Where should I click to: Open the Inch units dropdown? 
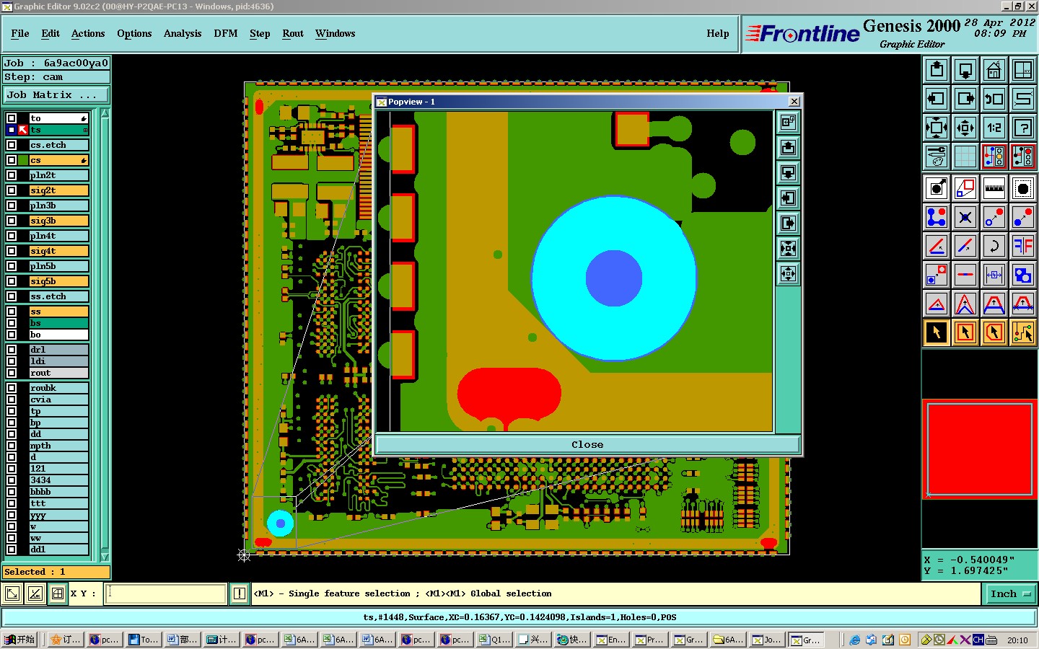[1010, 594]
